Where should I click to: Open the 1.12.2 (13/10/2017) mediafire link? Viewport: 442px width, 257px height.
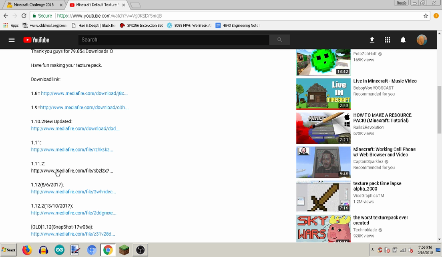[x=74, y=213]
